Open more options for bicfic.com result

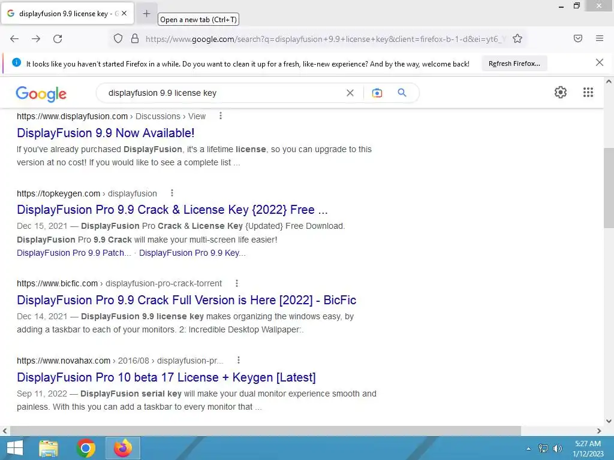pyautogui.click(x=236, y=283)
